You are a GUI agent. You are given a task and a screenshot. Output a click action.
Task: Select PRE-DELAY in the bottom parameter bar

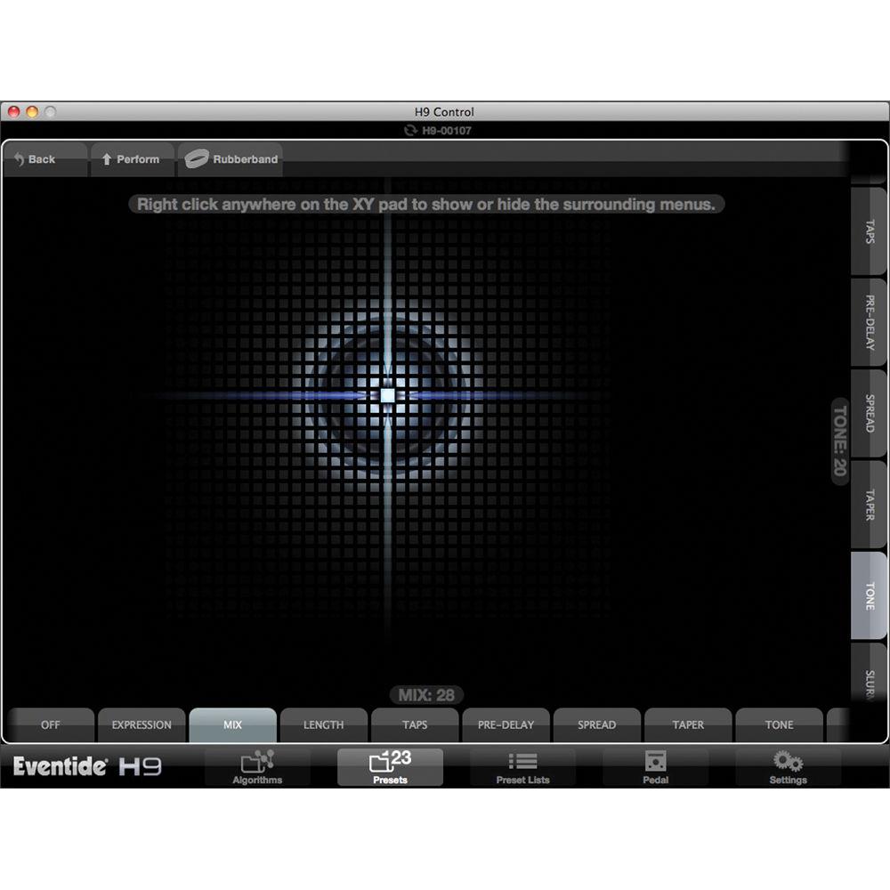pyautogui.click(x=506, y=725)
